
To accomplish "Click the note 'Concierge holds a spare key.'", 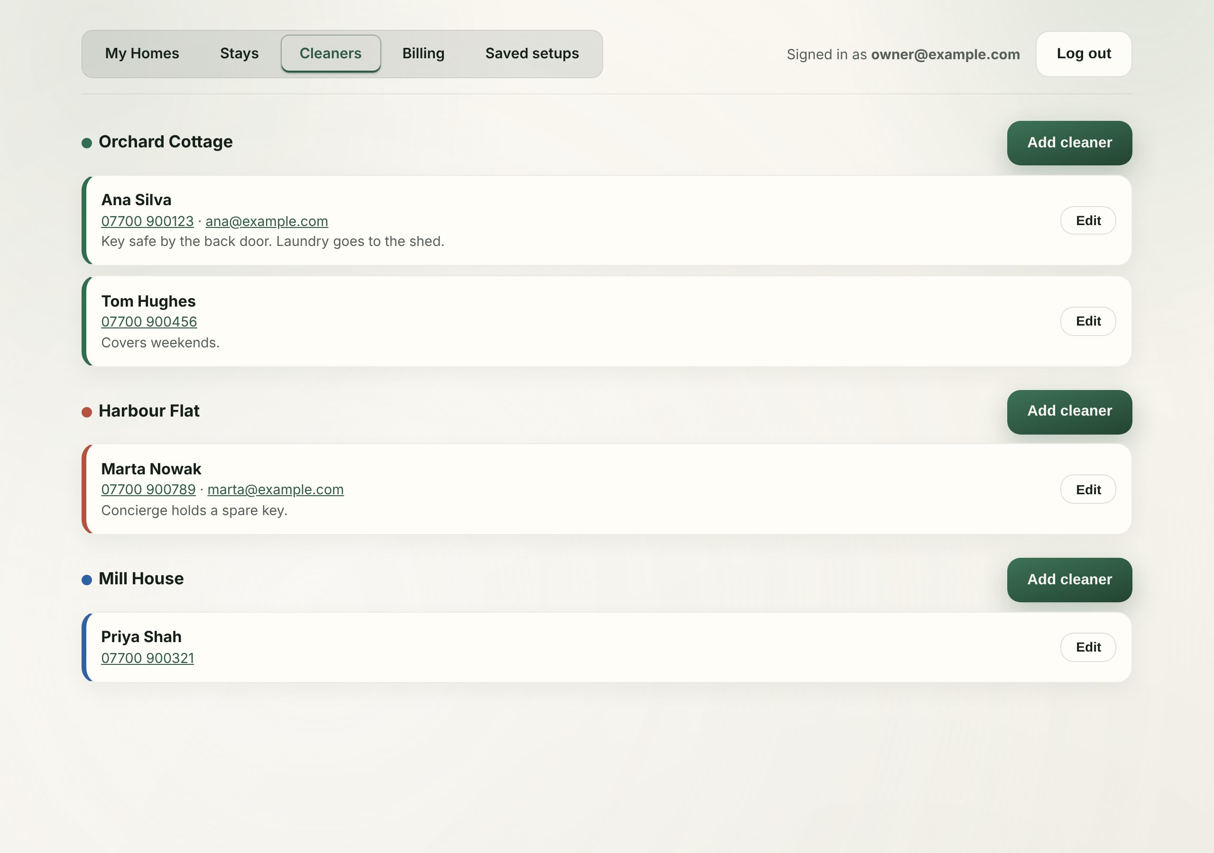I will (194, 510).
